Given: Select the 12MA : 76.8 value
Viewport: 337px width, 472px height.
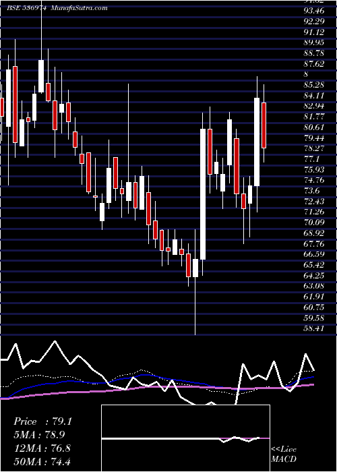Looking at the screenshot, I should tap(42, 448).
